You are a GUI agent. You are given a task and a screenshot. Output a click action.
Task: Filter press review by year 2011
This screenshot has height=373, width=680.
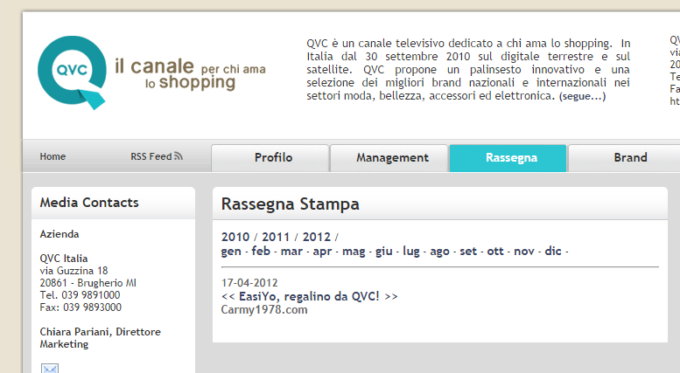[x=276, y=237]
